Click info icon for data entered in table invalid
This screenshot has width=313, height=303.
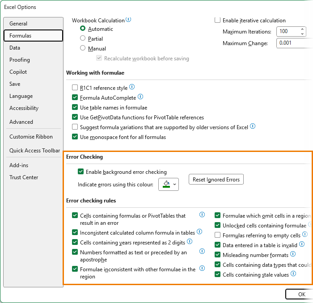click(x=302, y=244)
